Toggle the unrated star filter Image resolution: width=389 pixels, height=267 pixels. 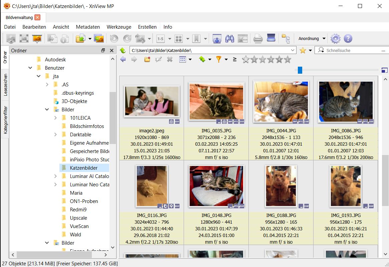pos(245,60)
